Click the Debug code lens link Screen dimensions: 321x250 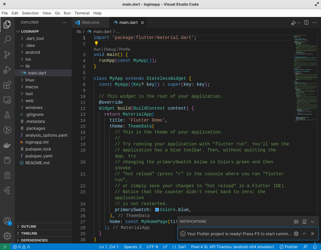pos(109,49)
